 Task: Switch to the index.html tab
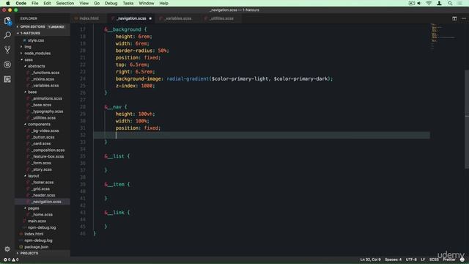(89, 18)
